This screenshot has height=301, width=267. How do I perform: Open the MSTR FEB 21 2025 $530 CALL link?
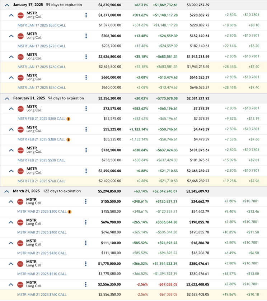click(41, 160)
